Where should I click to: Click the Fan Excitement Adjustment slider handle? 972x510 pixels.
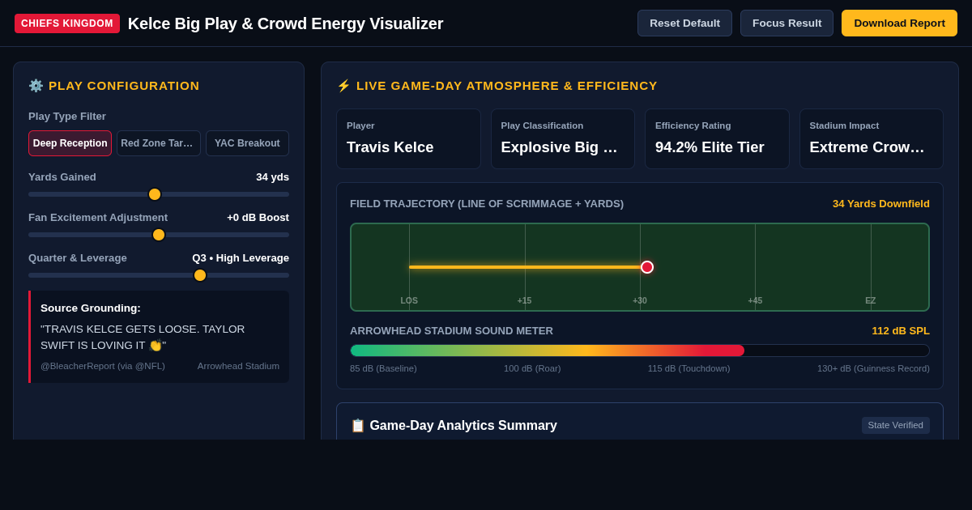pos(159,235)
